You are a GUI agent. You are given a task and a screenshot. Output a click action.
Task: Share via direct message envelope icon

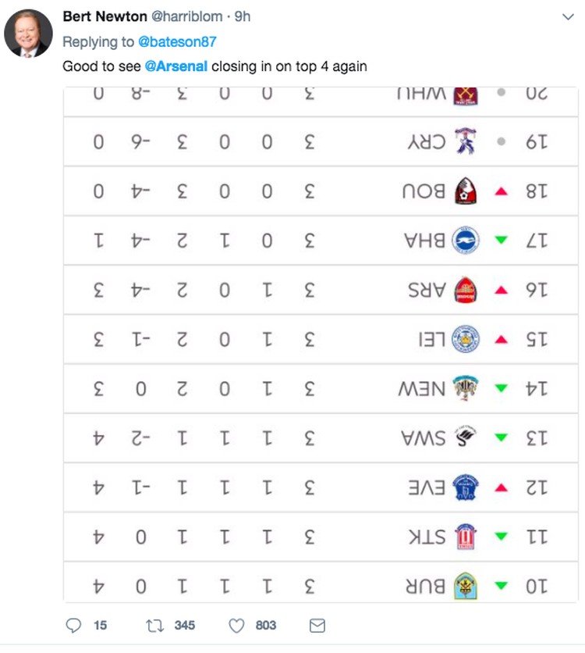click(x=317, y=626)
